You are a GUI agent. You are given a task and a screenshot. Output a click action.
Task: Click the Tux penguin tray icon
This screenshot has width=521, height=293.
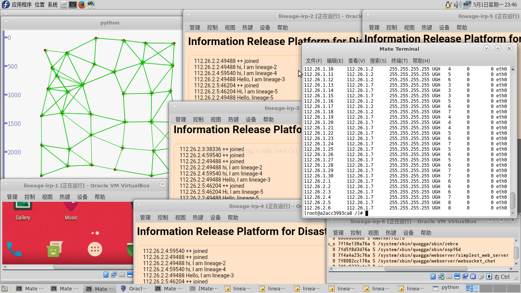click(x=448, y=5)
